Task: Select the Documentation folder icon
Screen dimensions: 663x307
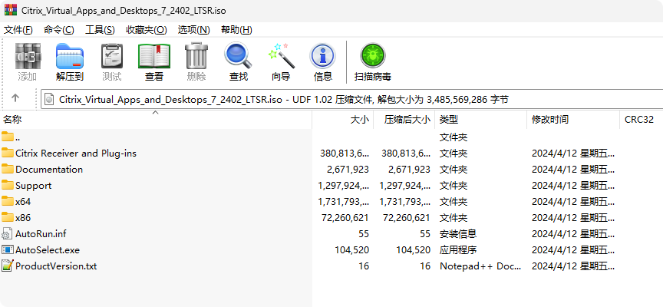Action: point(8,169)
